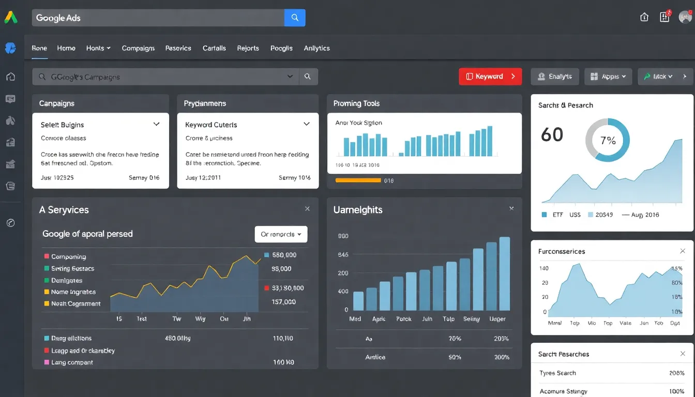This screenshot has height=397, width=695.
Task: Switch to the Compaigns tab
Action: point(138,48)
